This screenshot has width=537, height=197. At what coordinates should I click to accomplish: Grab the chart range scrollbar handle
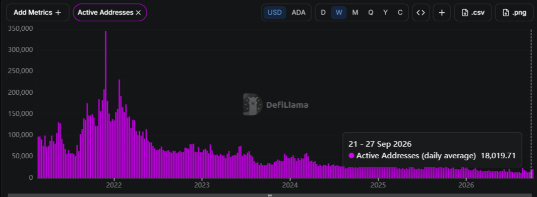click(270, 195)
